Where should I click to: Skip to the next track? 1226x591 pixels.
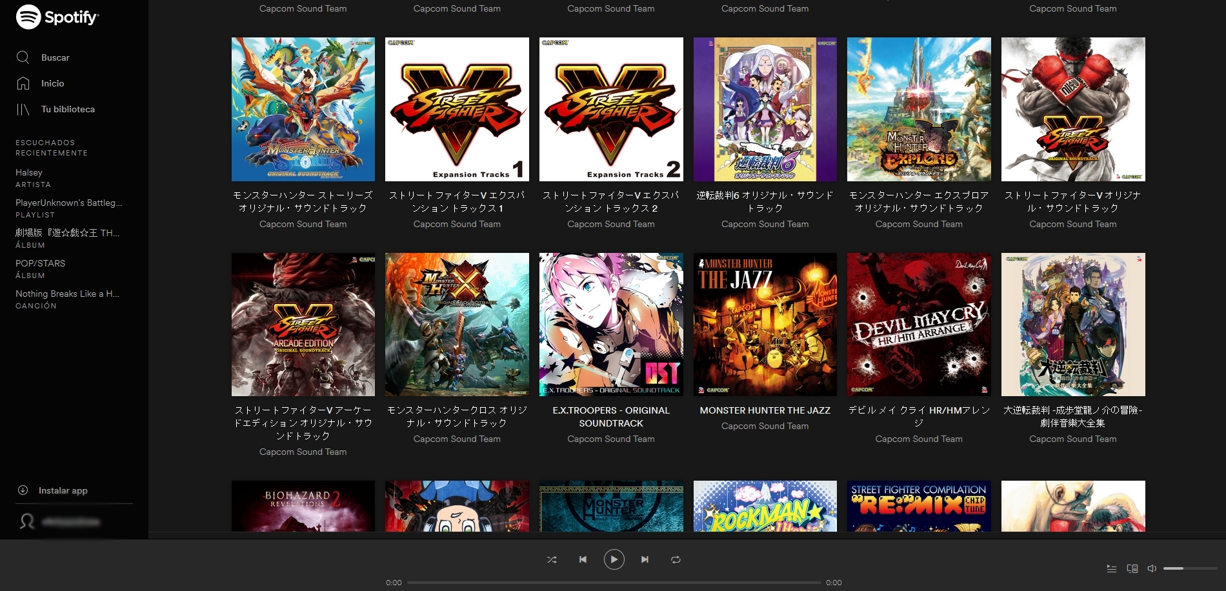click(x=645, y=559)
